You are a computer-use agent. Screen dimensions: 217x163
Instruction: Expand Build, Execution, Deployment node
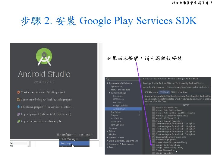click(x=107, y=141)
